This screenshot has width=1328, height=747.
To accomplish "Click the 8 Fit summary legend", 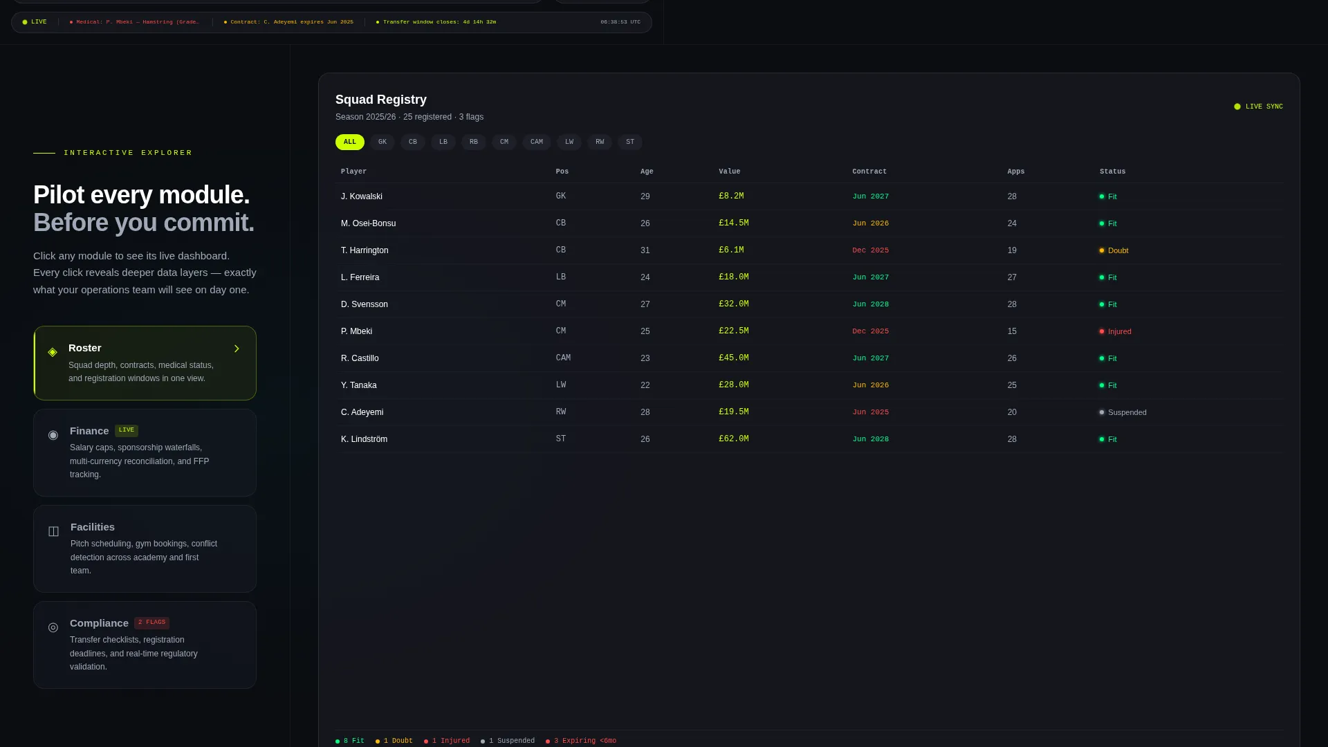I will click(x=350, y=741).
